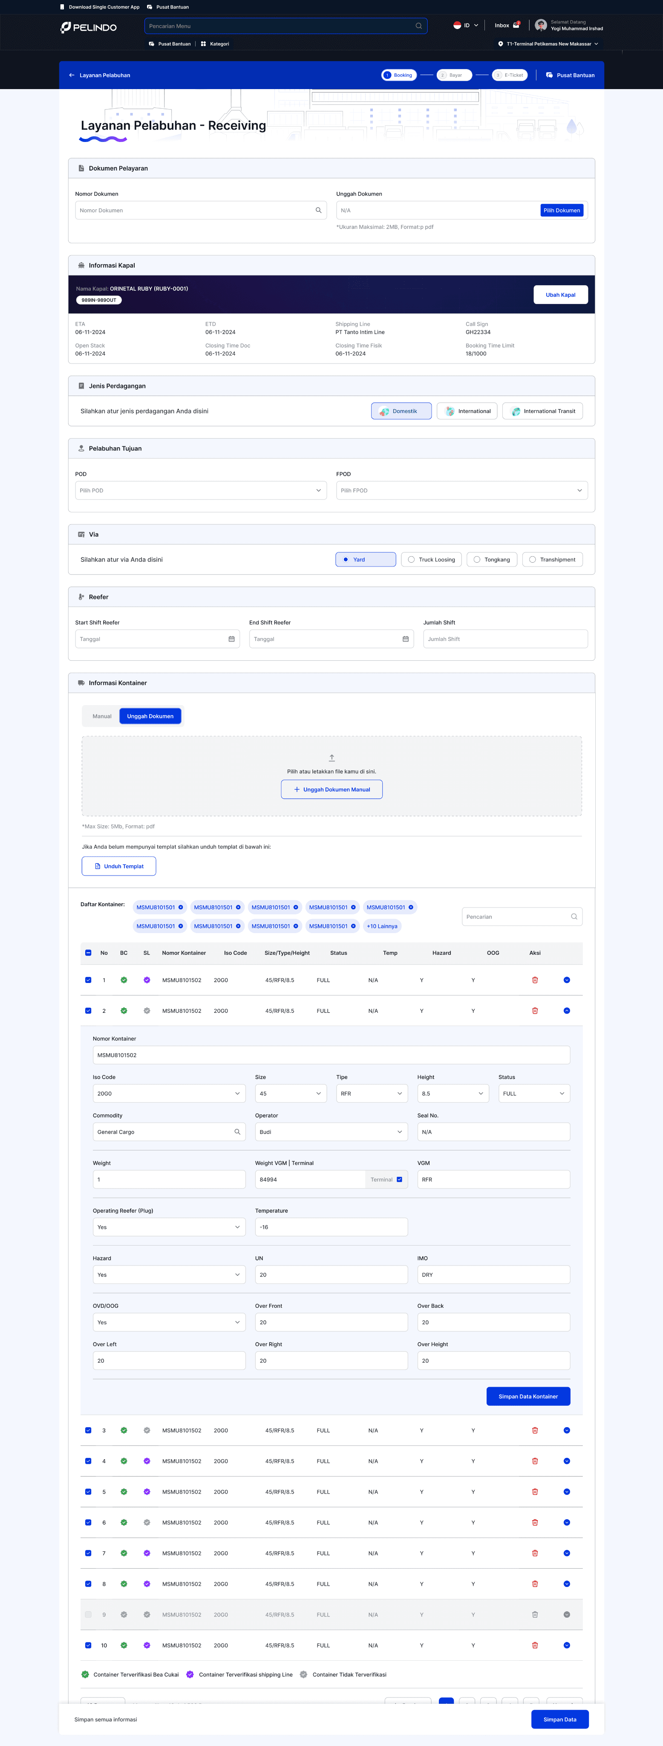The image size is (663, 1746).
Task: Go back with Layanan Pelabuhan arrow
Action: click(x=72, y=75)
